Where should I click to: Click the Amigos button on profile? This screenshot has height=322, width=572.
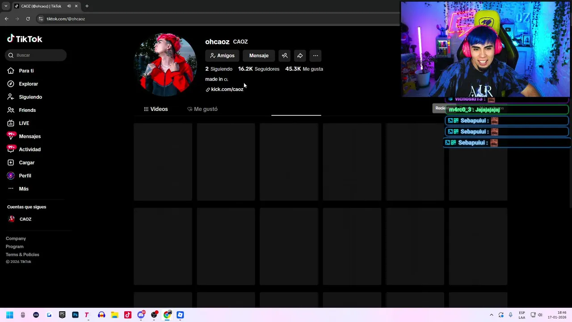(x=222, y=55)
